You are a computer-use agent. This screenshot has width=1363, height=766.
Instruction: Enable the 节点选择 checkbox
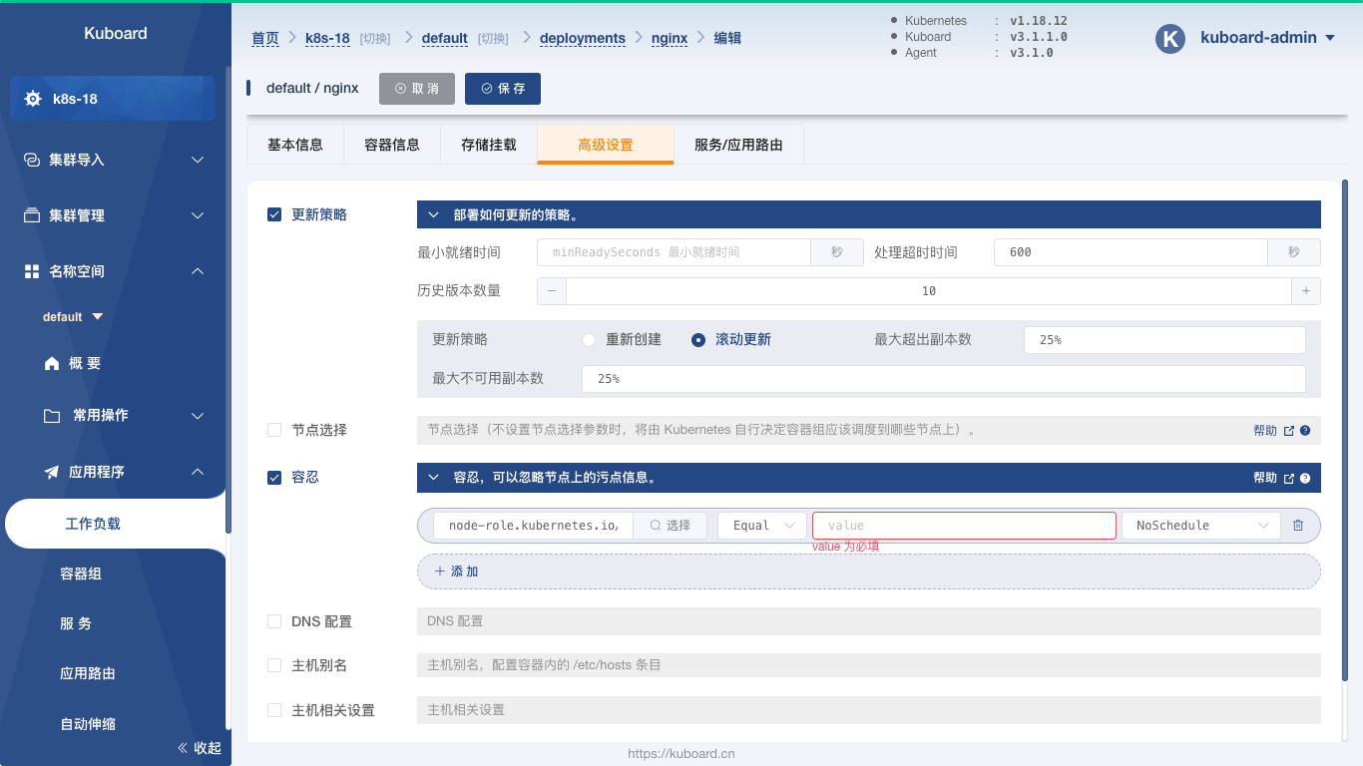click(x=274, y=430)
